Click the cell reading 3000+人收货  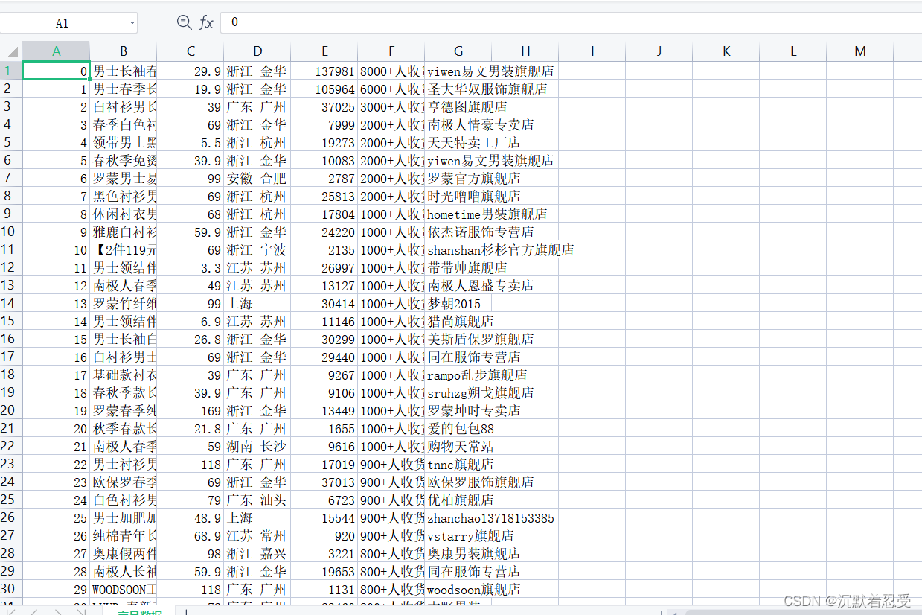point(391,106)
